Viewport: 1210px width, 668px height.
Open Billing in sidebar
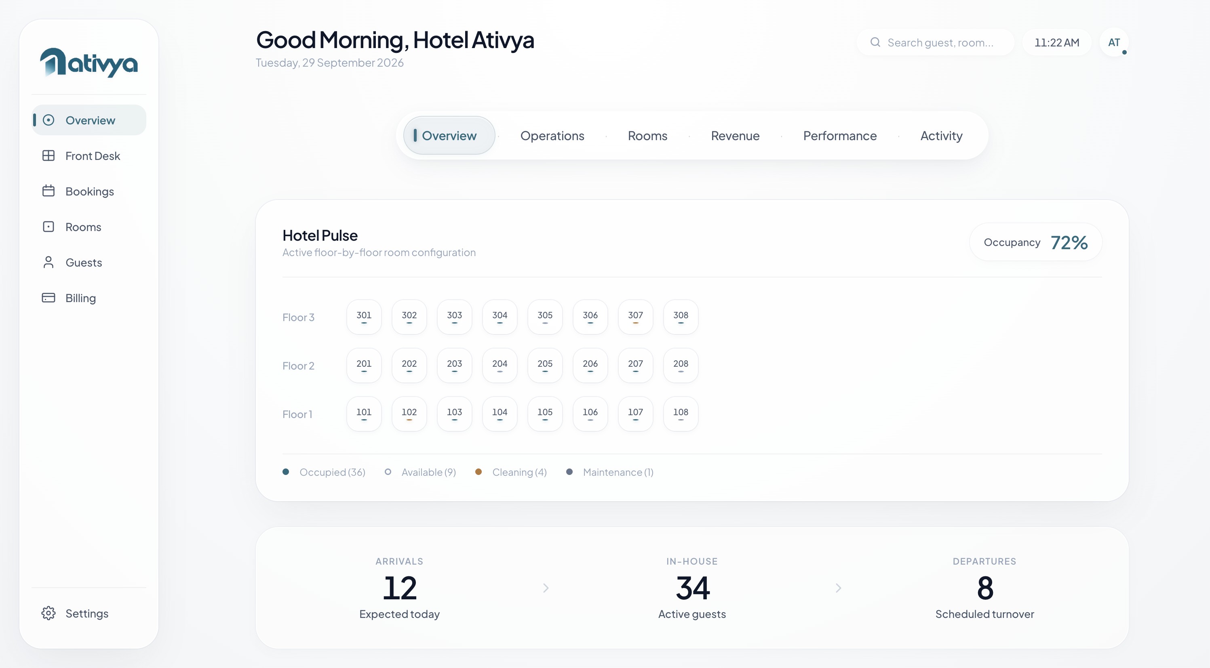[89, 298]
